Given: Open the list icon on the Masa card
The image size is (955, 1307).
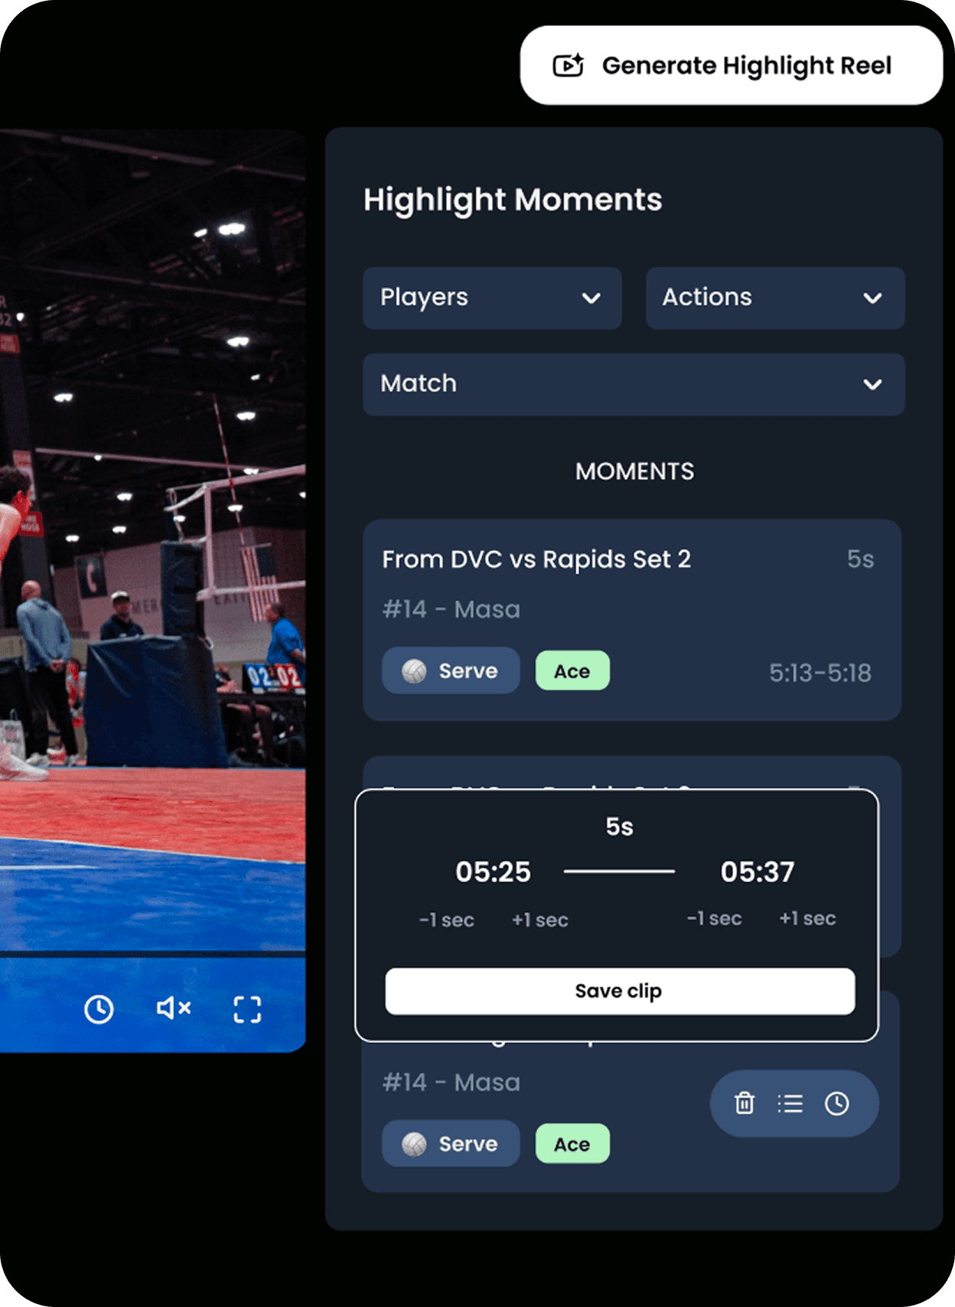Looking at the screenshot, I should pyautogui.click(x=790, y=1103).
